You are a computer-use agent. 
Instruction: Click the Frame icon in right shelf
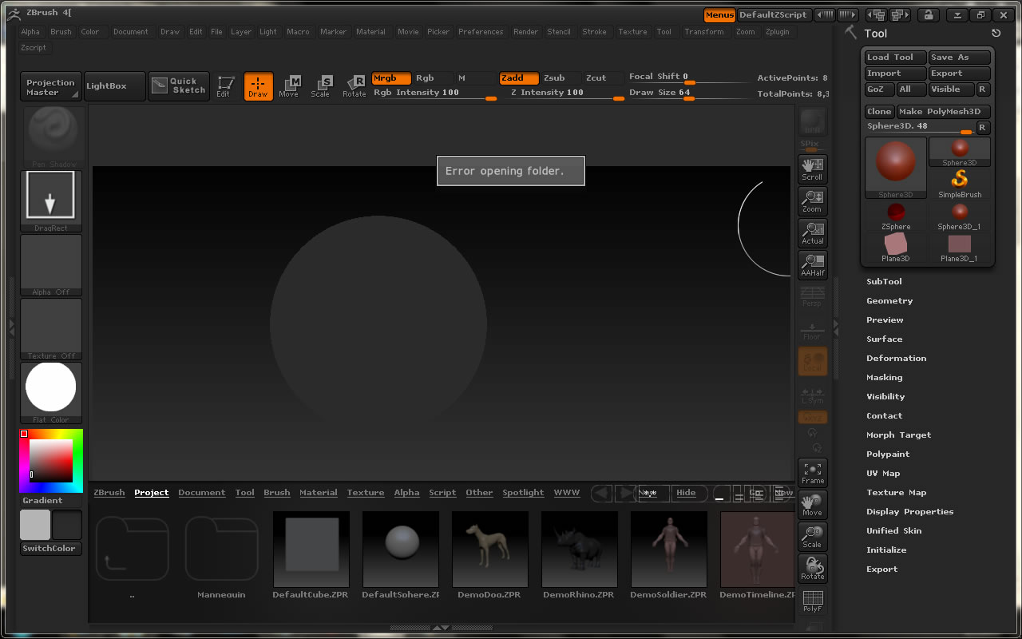pos(812,473)
